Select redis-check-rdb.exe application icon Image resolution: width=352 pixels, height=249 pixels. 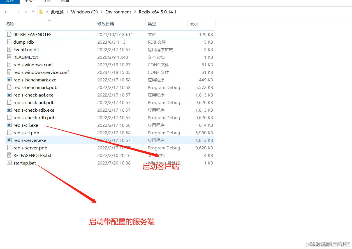point(9,110)
